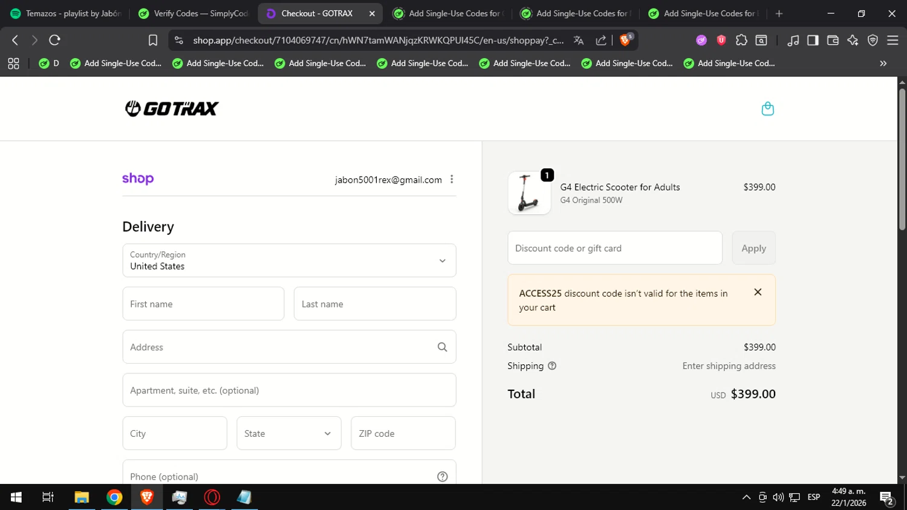Image resolution: width=907 pixels, height=510 pixels.
Task: Open the last Add Single-Use Codes tab
Action: (704, 13)
